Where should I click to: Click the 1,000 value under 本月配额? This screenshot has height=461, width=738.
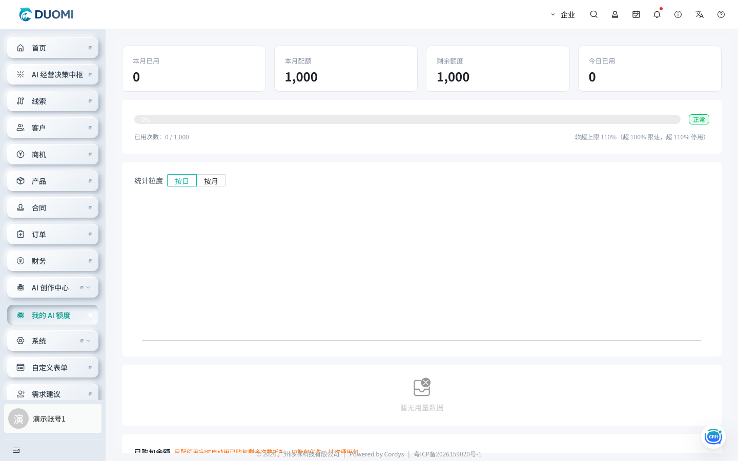pos(301,77)
